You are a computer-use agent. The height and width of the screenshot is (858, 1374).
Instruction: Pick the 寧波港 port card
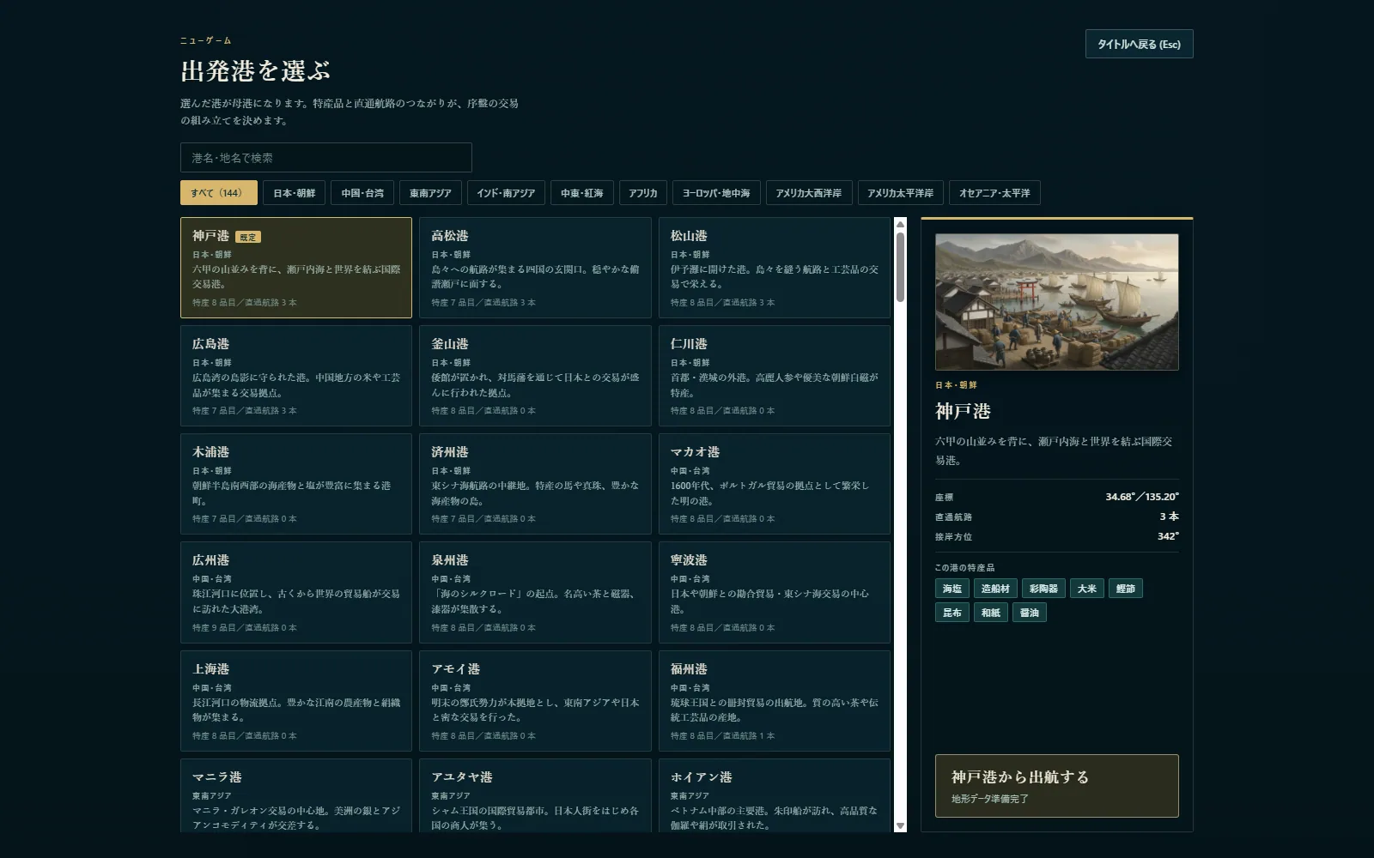[x=775, y=592]
